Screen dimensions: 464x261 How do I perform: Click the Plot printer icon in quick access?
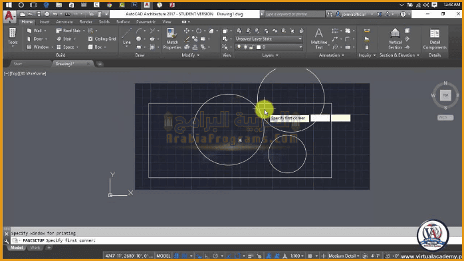point(47,14)
